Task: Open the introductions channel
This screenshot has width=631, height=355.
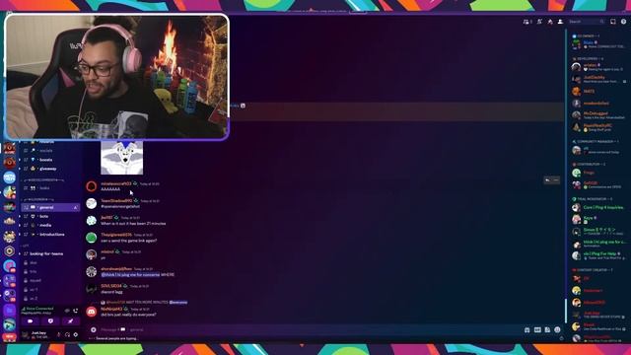Action: coord(52,235)
